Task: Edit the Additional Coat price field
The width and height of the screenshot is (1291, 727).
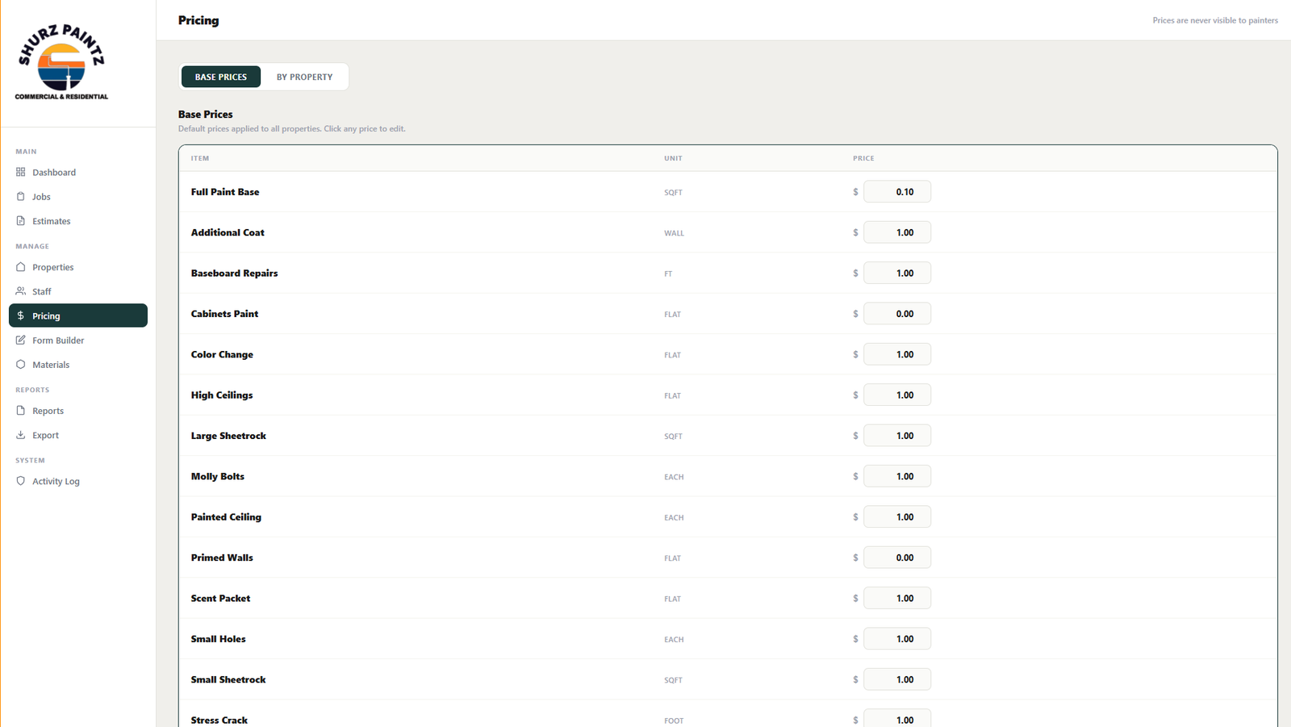Action: click(897, 232)
